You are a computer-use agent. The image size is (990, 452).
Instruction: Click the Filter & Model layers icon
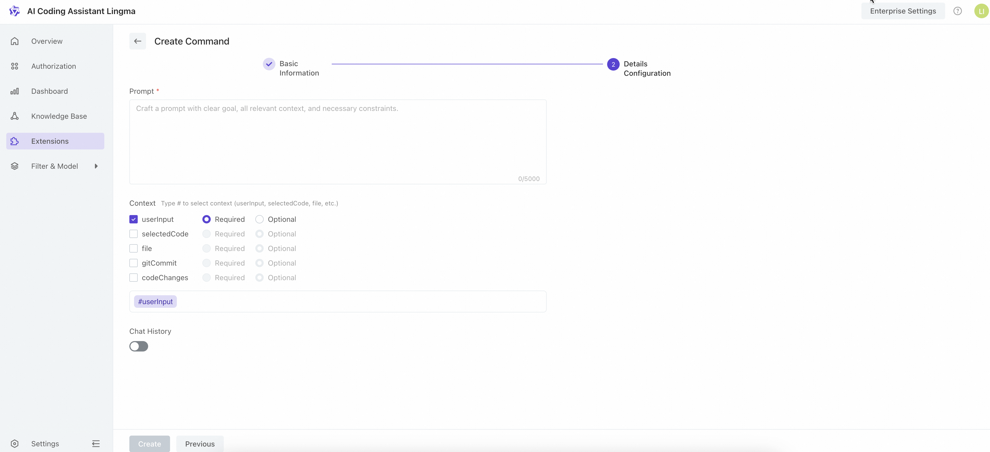(x=15, y=166)
